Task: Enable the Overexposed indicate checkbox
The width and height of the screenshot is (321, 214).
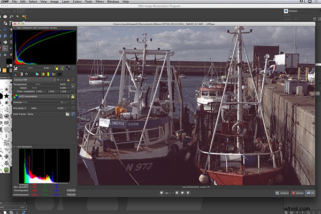Action: [x=64, y=190]
